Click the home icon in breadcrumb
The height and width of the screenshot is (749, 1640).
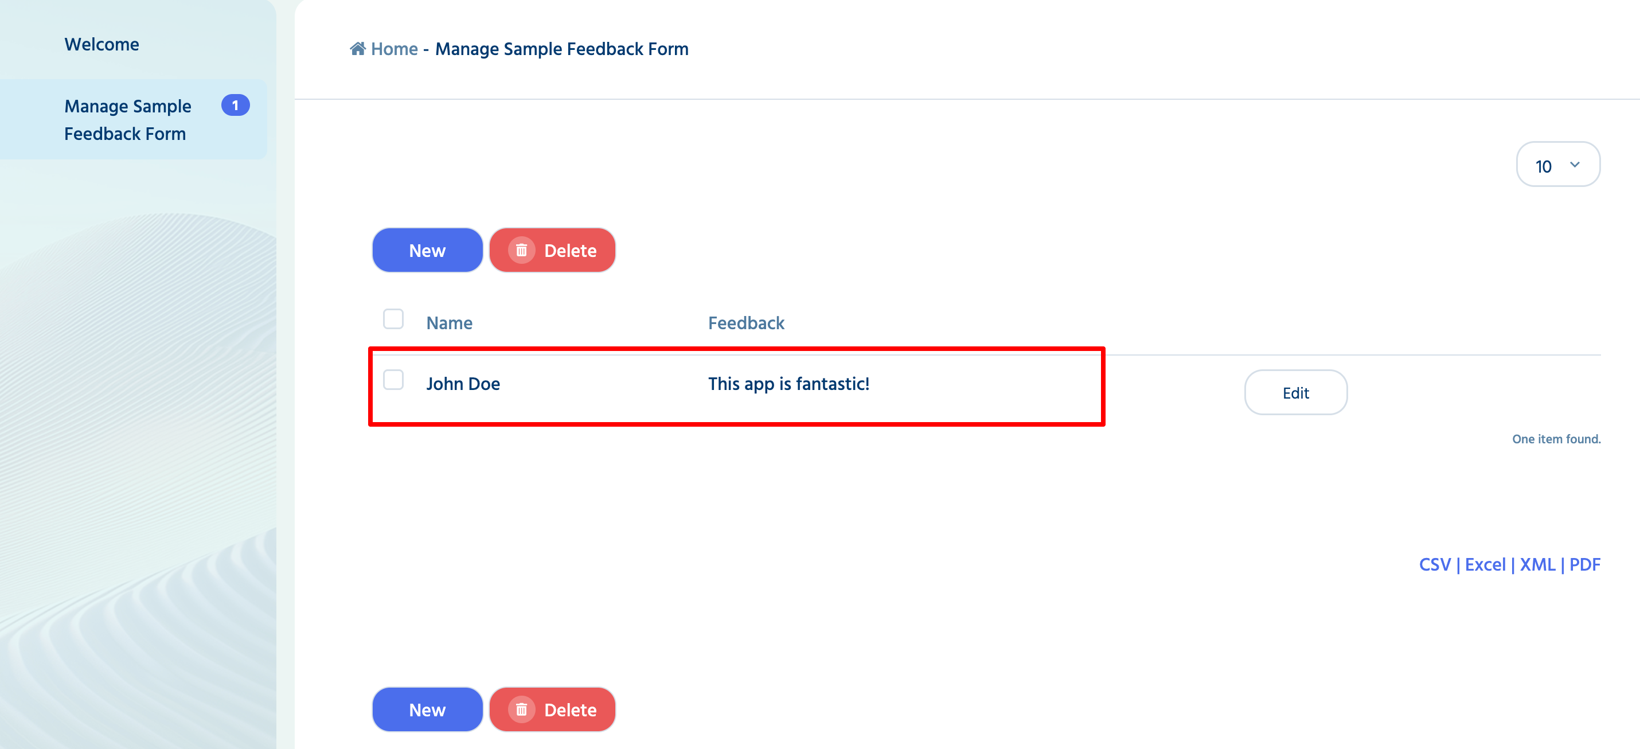coord(358,48)
